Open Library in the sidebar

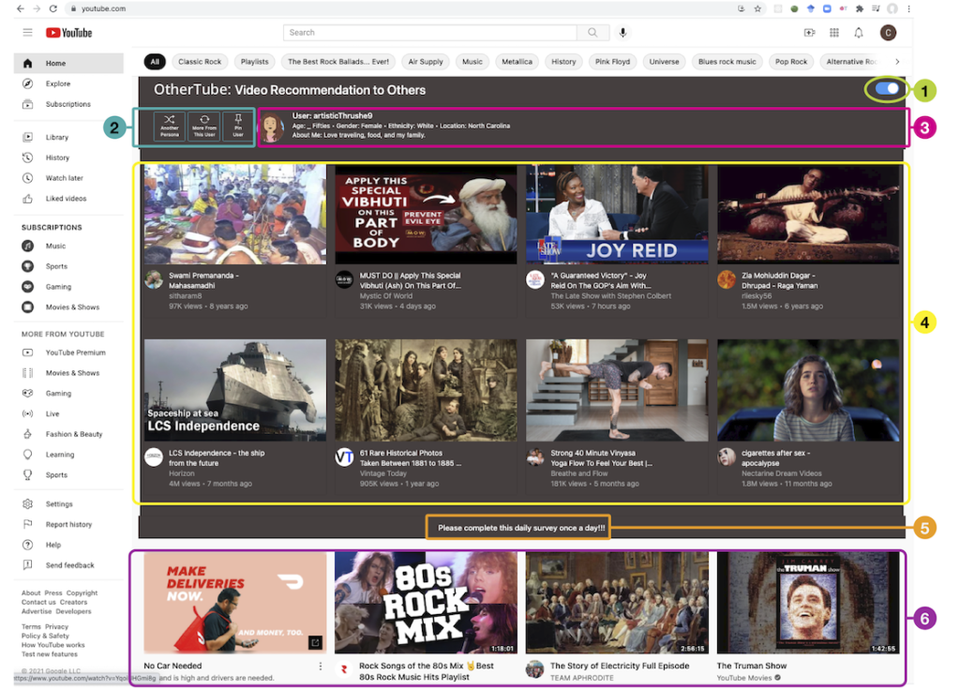(68, 137)
